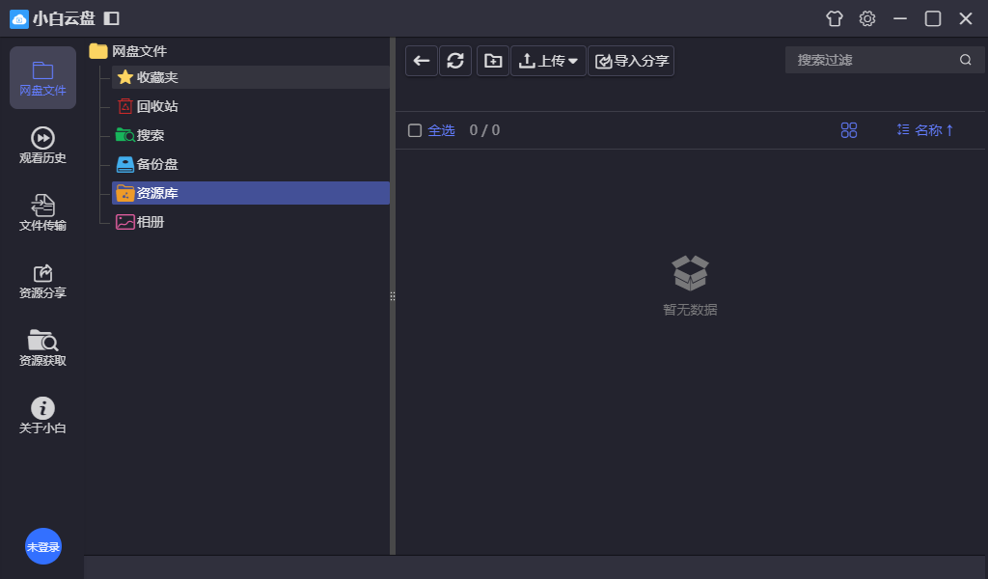Image resolution: width=988 pixels, height=579 pixels.
Task: Toggle the sidebar panel icon
Action: [112, 18]
